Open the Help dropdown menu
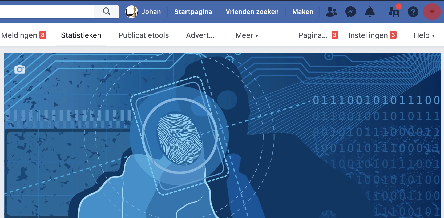 point(424,35)
